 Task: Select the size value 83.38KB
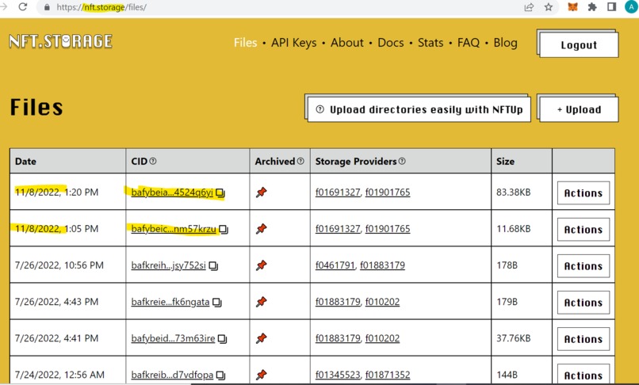(514, 192)
